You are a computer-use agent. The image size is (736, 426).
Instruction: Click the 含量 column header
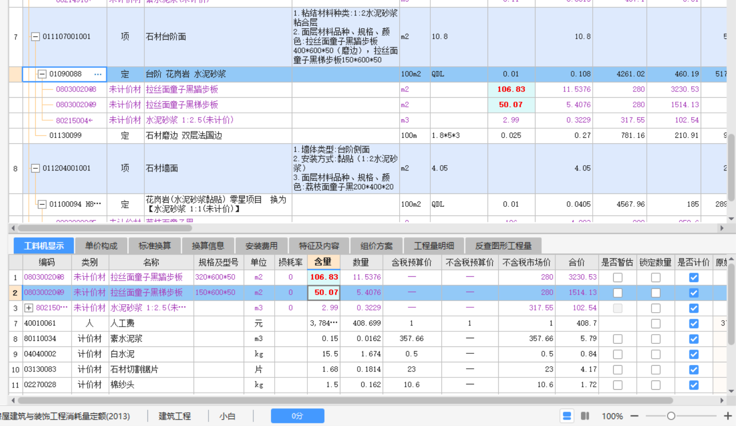323,262
